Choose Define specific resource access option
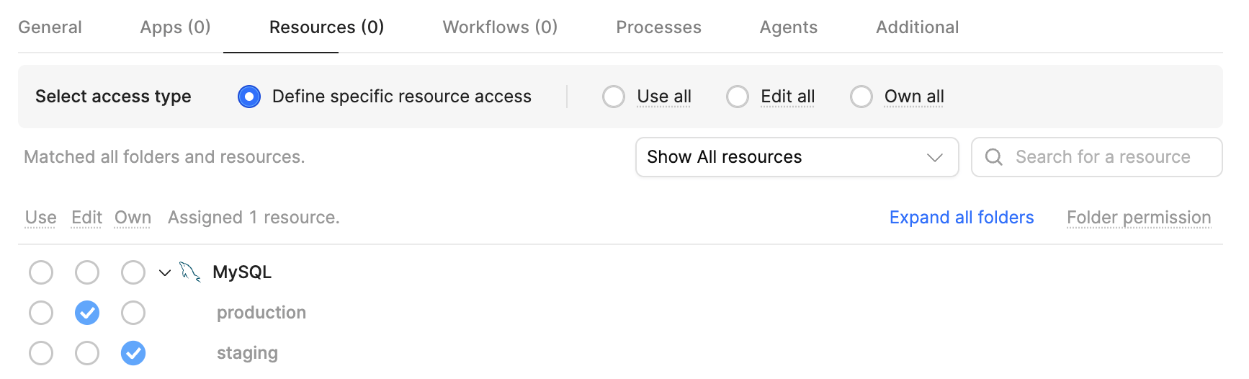This screenshot has width=1249, height=379. tap(249, 97)
